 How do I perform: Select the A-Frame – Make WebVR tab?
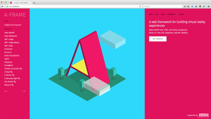[20, 3]
